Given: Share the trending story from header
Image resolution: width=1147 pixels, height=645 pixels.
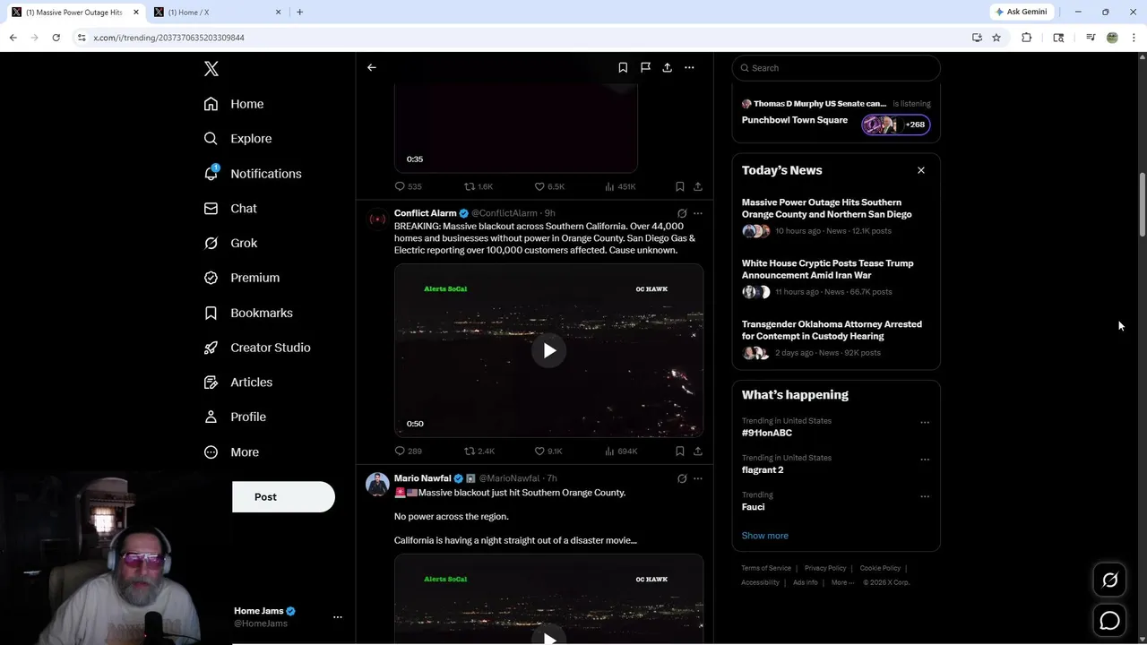Looking at the screenshot, I should (668, 67).
